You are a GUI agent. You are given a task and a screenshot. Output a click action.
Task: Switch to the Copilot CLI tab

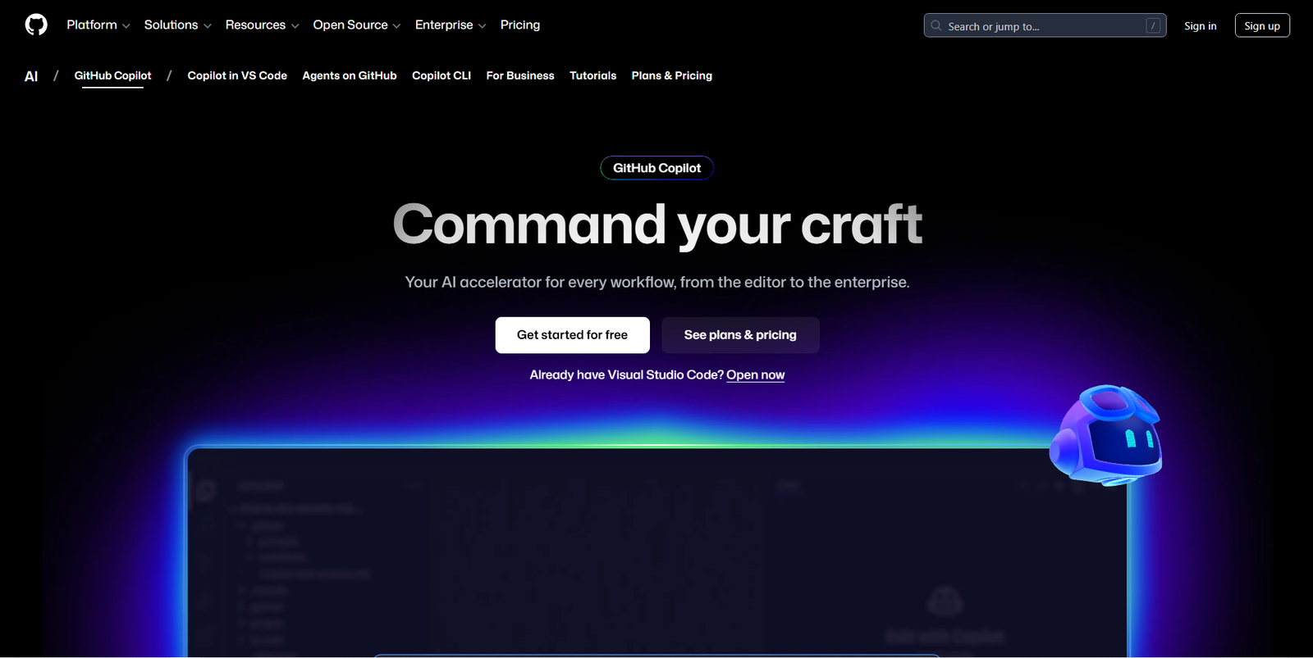[x=441, y=75]
